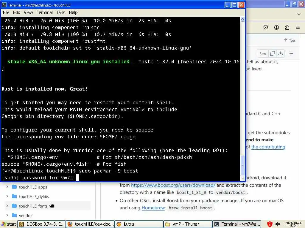Open the document outline list icon

pyautogui.click(x=291, y=53)
